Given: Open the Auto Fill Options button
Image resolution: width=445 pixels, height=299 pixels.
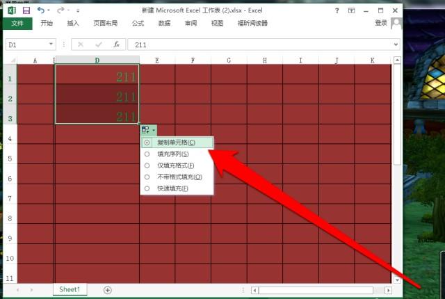Looking at the screenshot, I should click(x=148, y=130).
